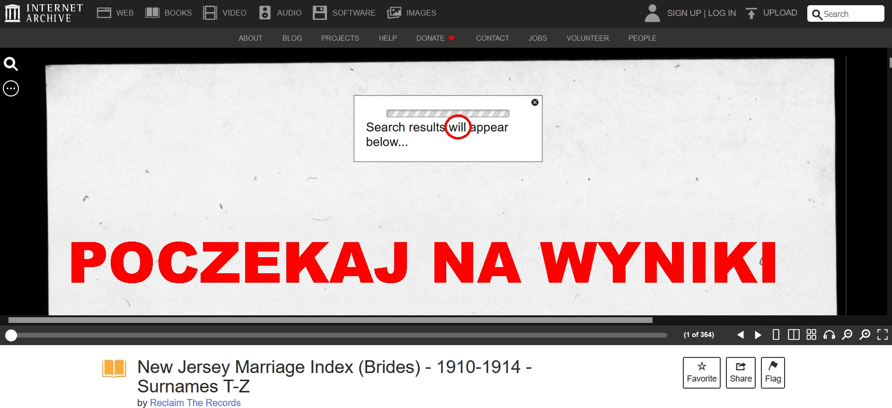The width and height of the screenshot is (892, 408).
Task: Toggle fullscreen reader mode
Action: point(883,335)
